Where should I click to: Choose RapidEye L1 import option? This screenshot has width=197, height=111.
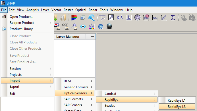click(177, 100)
